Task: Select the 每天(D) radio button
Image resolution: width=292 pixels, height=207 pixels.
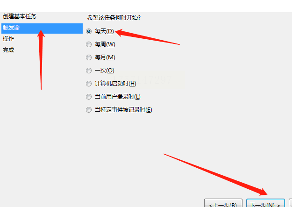Action: 89,31
